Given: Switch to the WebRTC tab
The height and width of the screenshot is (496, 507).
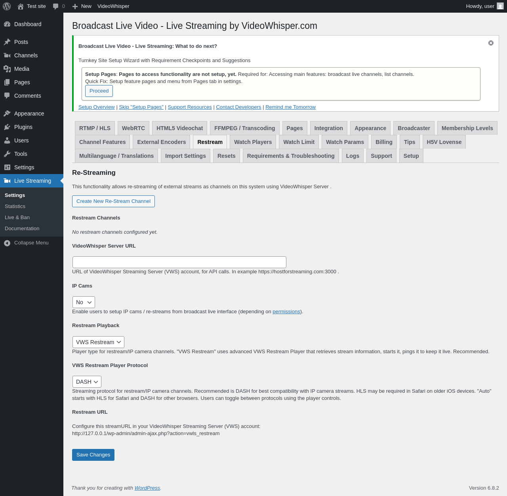Looking at the screenshot, I should click(x=133, y=128).
